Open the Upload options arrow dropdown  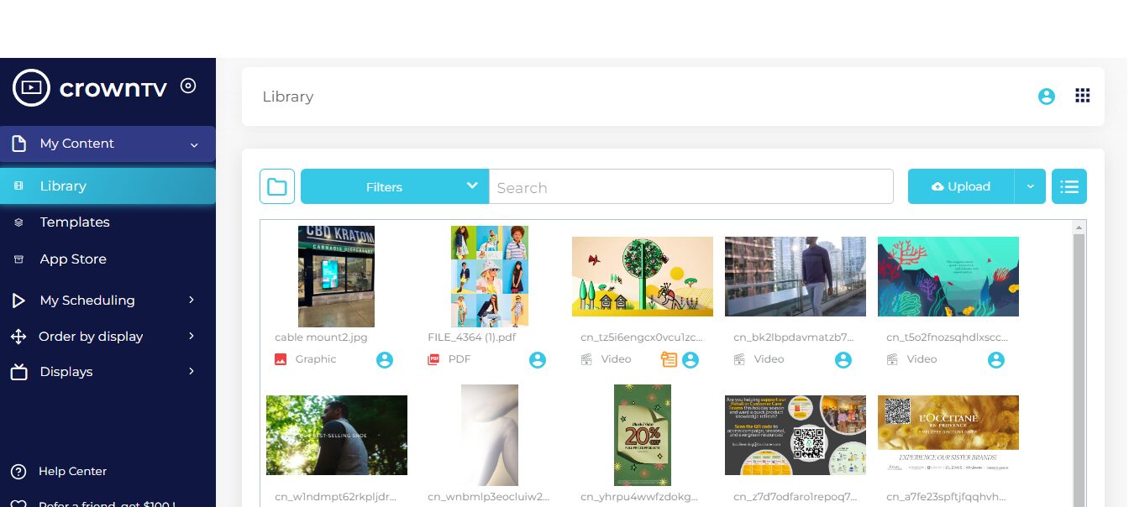(x=1030, y=186)
